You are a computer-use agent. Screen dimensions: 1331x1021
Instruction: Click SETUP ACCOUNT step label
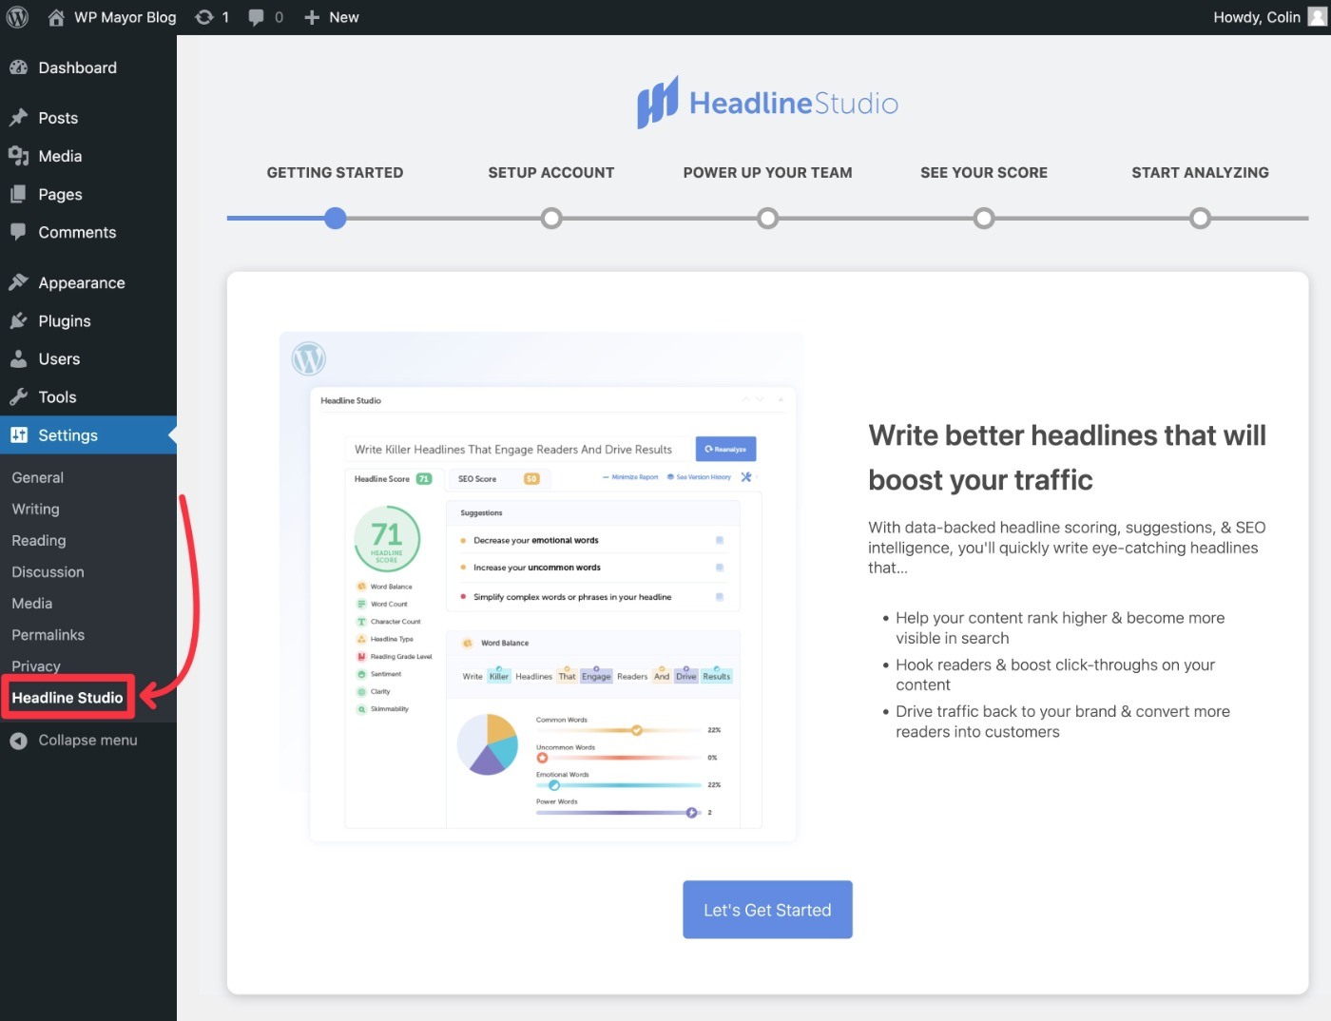(x=551, y=172)
